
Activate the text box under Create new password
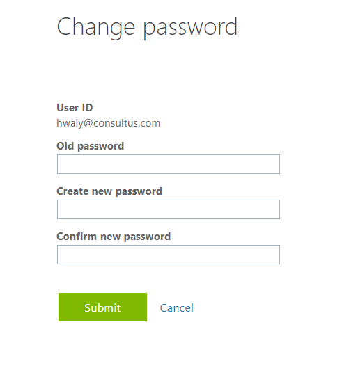pyautogui.click(x=169, y=209)
